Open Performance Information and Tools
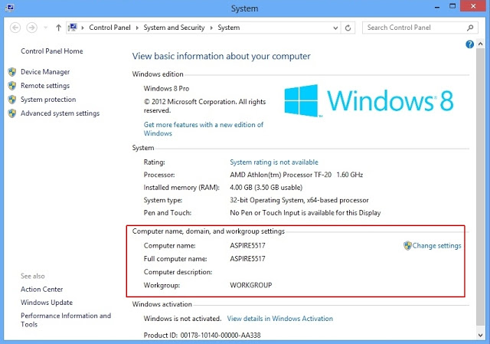The height and width of the screenshot is (344, 490). tap(66, 320)
